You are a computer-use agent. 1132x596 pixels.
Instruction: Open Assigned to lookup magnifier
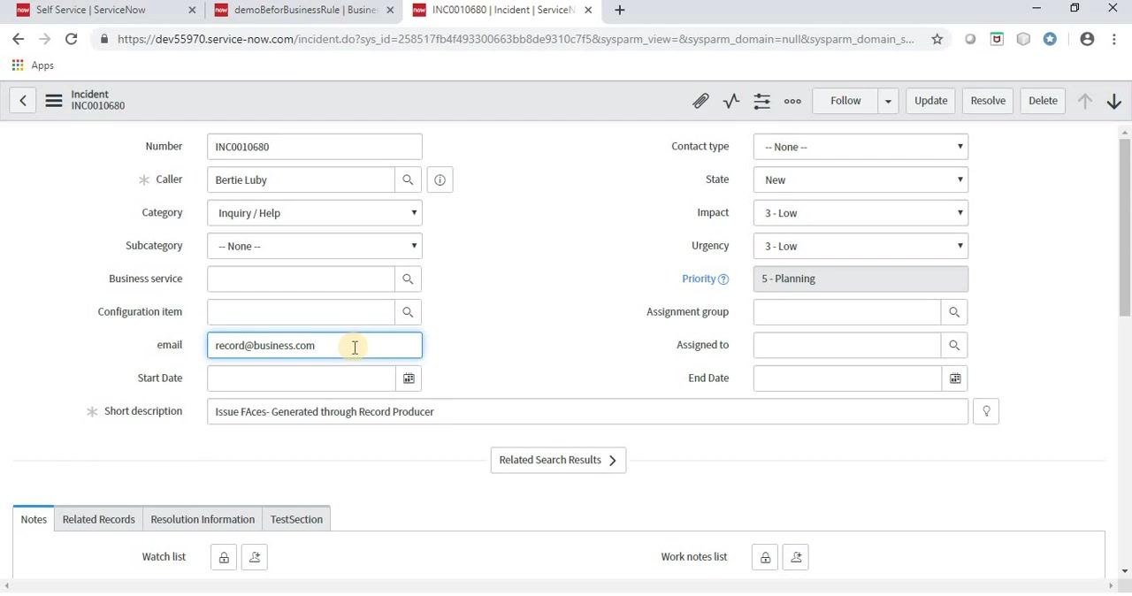coord(954,345)
